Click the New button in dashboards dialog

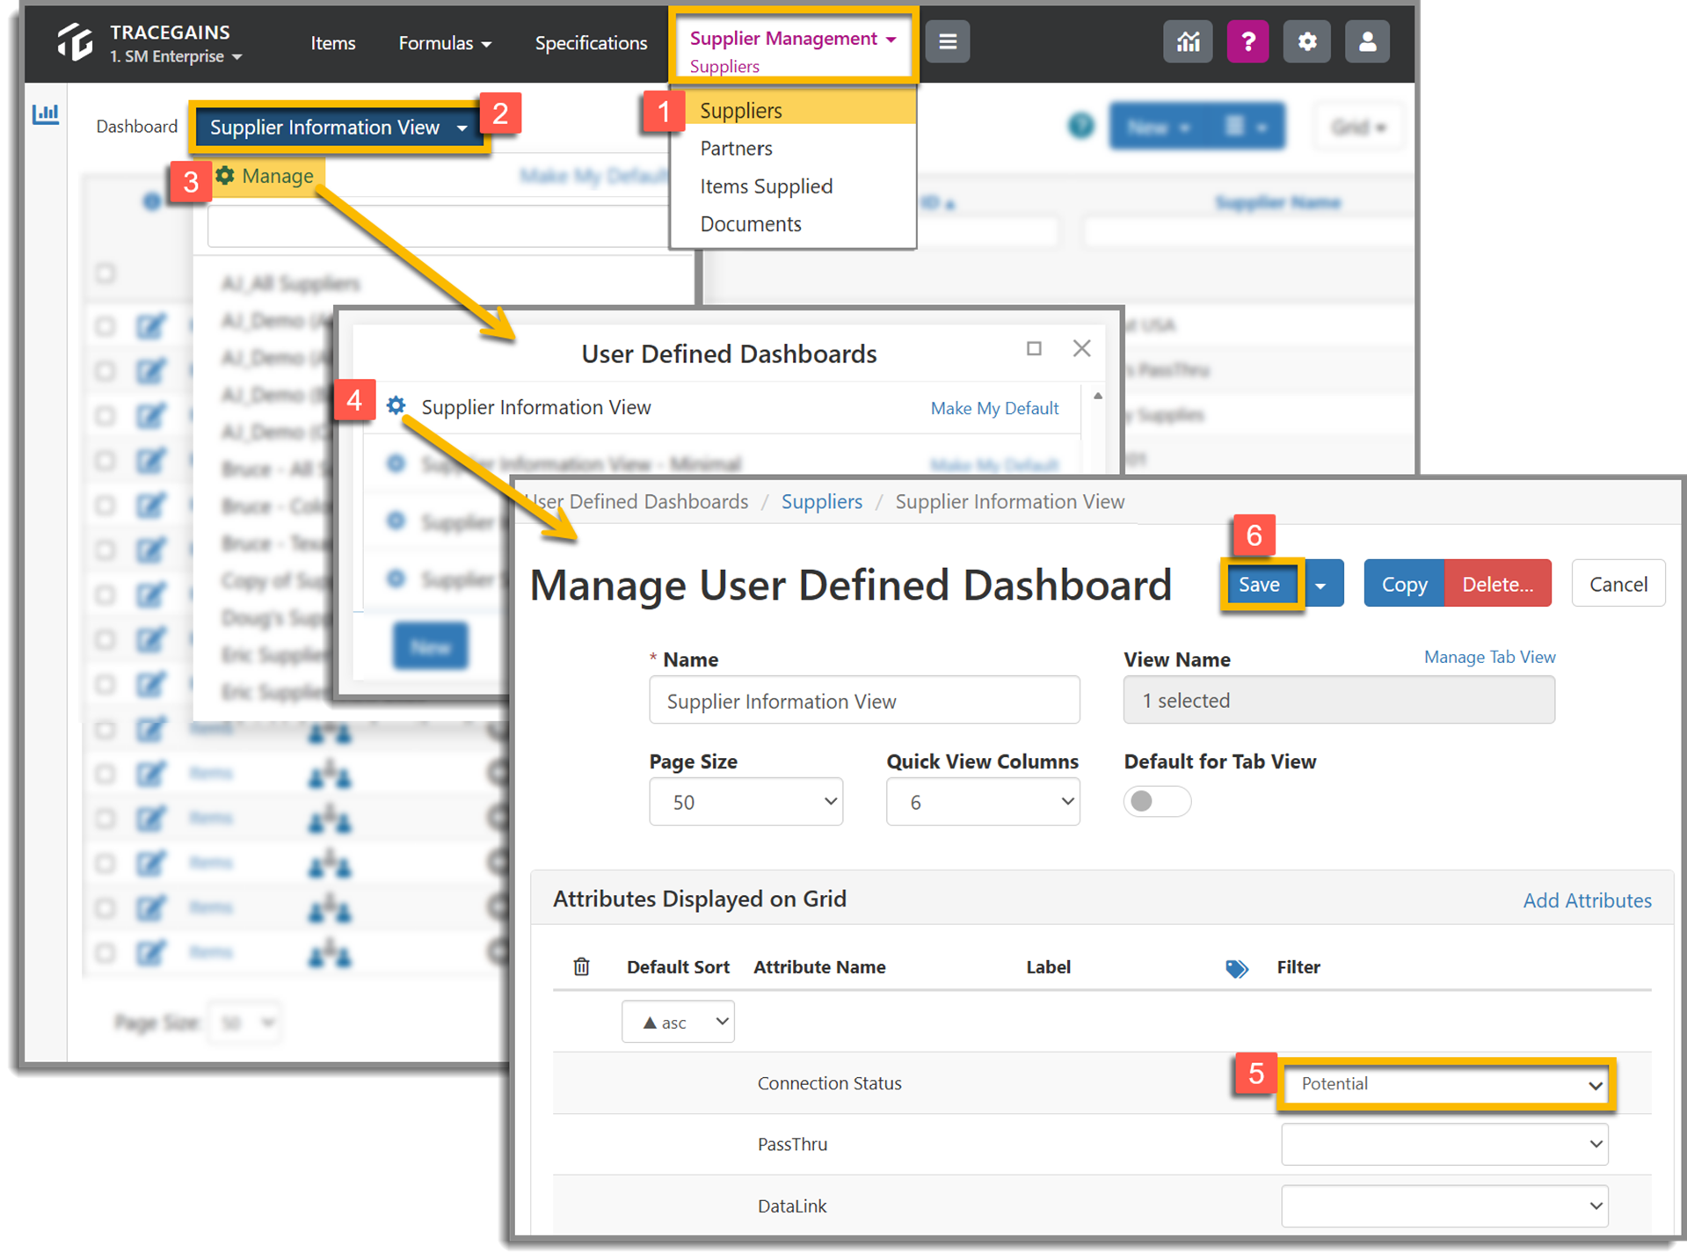click(x=431, y=646)
